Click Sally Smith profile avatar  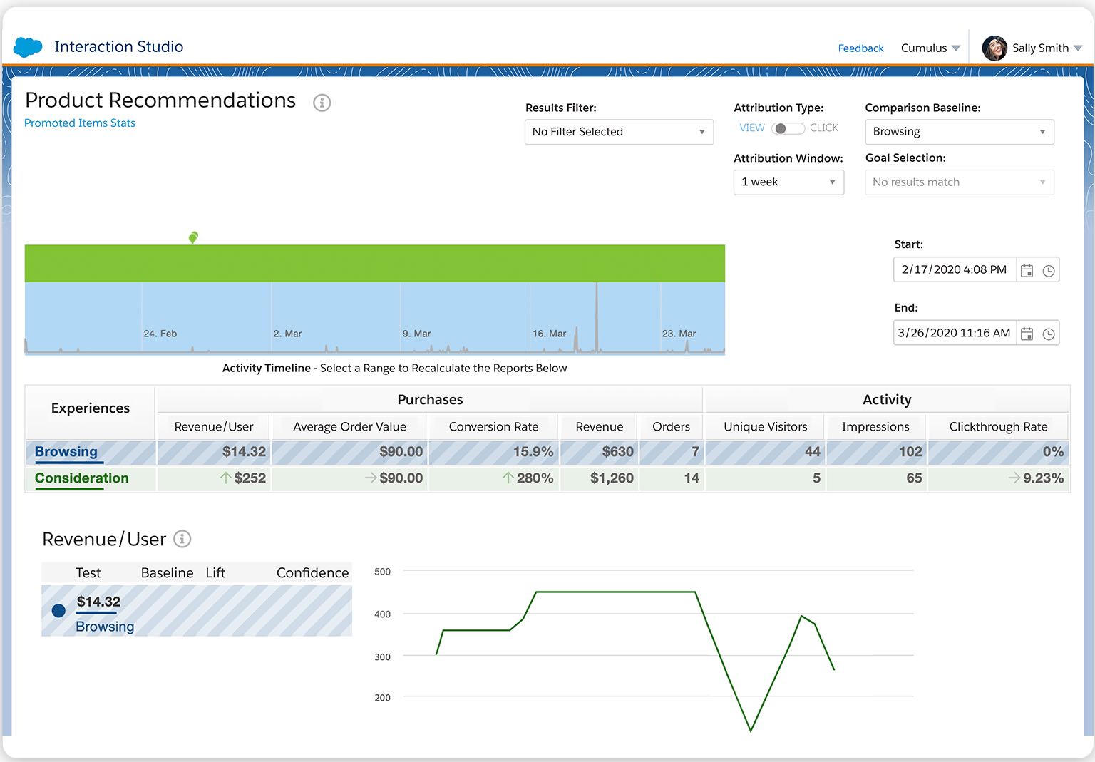click(x=994, y=48)
